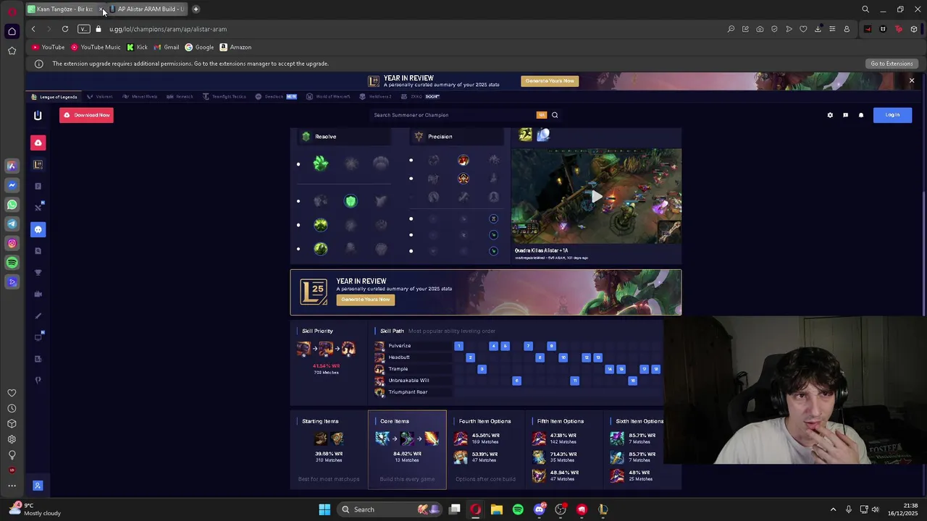The width and height of the screenshot is (927, 521).
Task: Open notifications bell in U.GG header
Action: coord(861,115)
